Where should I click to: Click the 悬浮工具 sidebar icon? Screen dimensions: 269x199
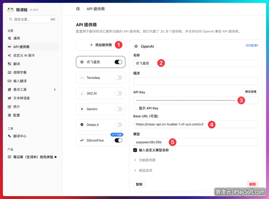[x=9, y=89]
